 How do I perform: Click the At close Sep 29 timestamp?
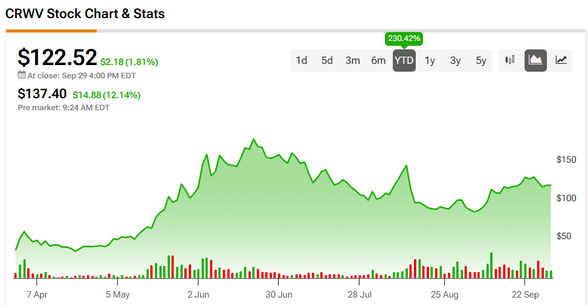pyautogui.click(x=82, y=75)
